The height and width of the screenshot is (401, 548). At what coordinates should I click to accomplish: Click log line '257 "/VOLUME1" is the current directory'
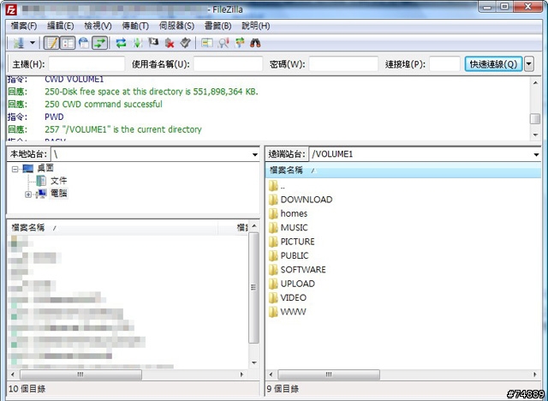tap(123, 129)
